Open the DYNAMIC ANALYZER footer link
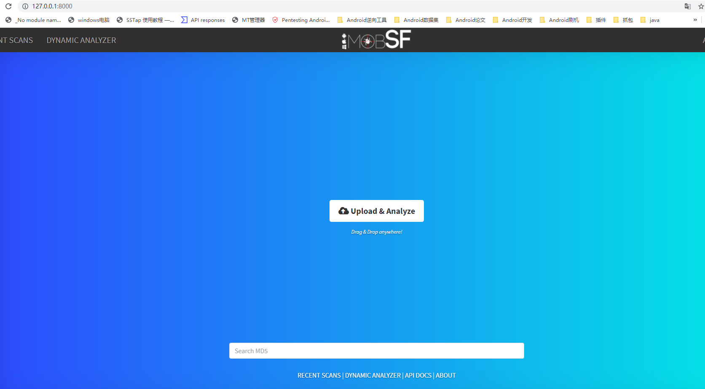 (373, 376)
